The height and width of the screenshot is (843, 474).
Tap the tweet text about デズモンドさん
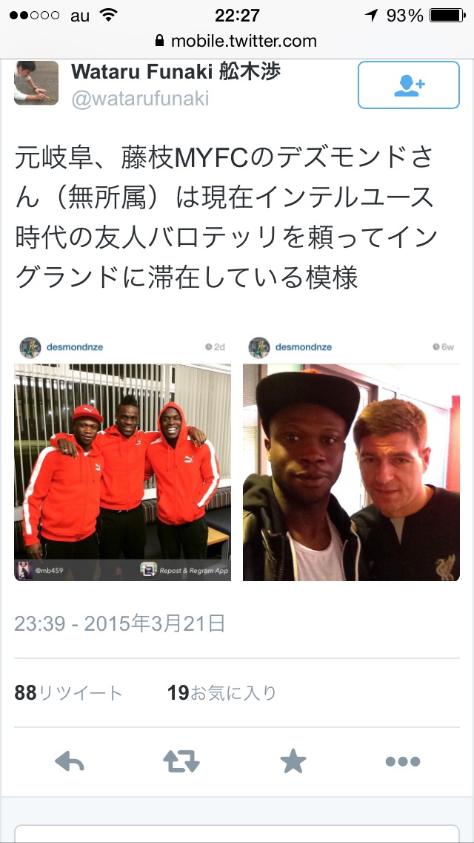225,217
